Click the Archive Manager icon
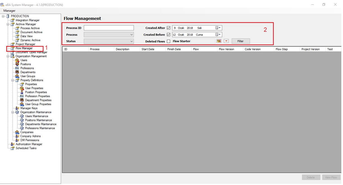This screenshot has width=343, height=185. click(12, 24)
